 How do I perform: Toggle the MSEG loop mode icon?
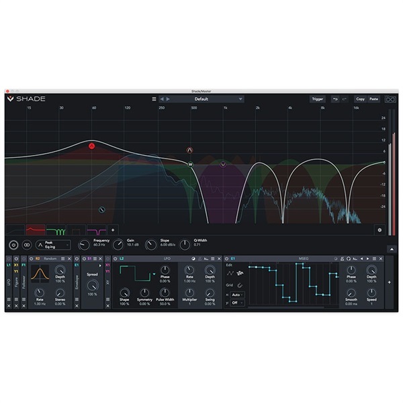pos(349,259)
